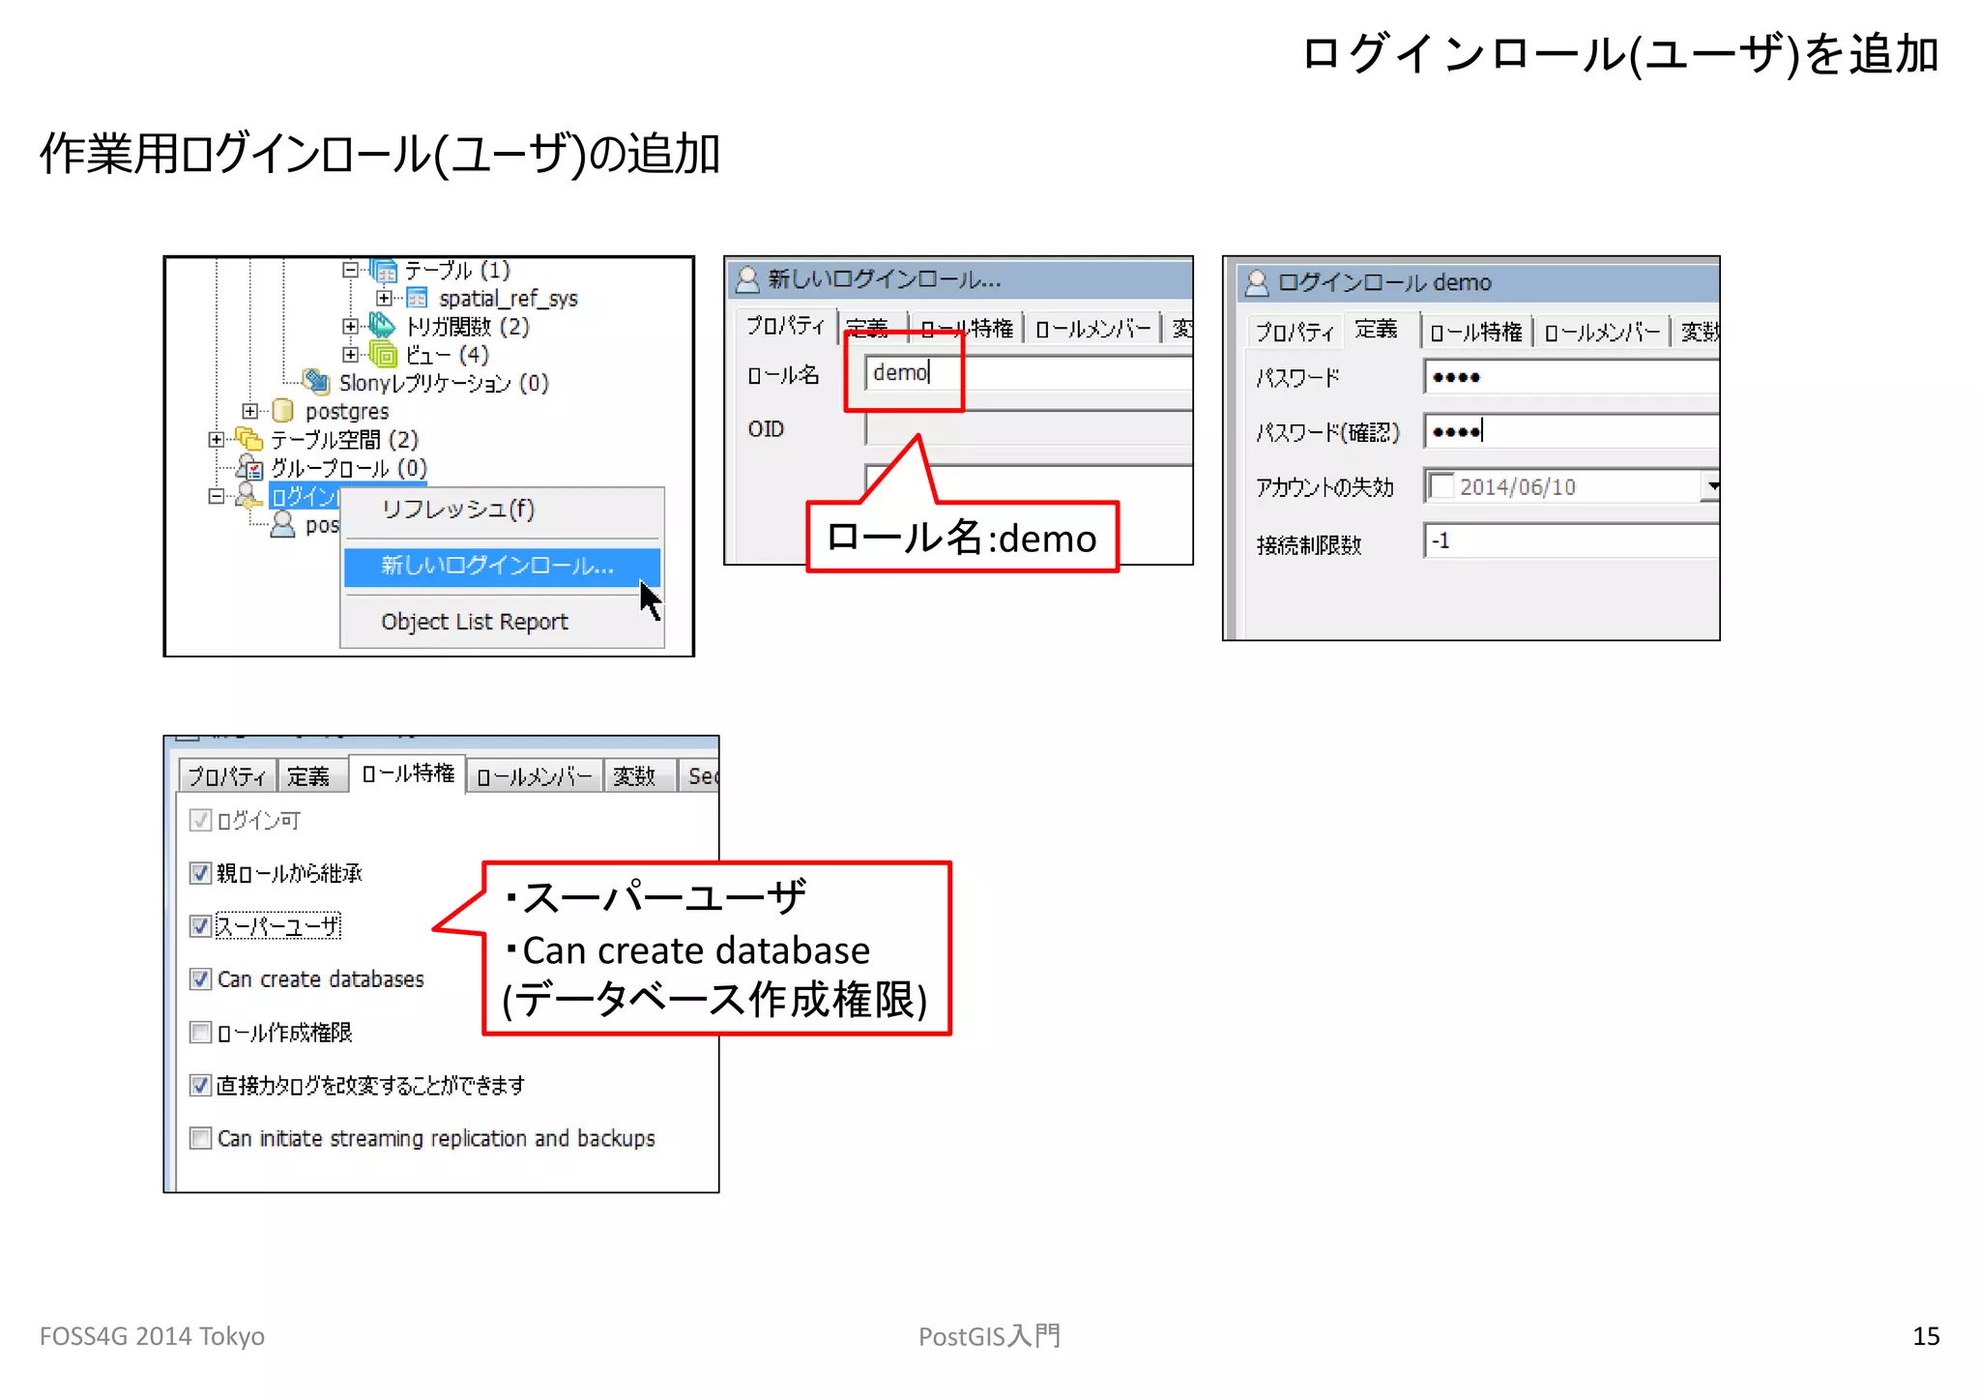Select リフレッシュ(f) from context menu
This screenshot has width=1980, height=1400.
(x=503, y=510)
